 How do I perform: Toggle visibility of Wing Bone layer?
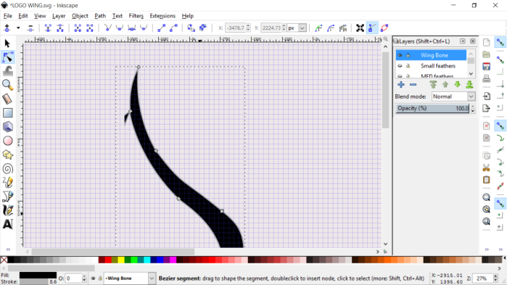pos(400,55)
